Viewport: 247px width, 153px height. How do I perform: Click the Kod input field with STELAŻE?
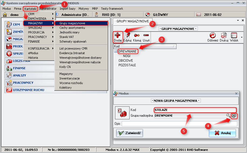pyautogui.click(x=195, y=110)
